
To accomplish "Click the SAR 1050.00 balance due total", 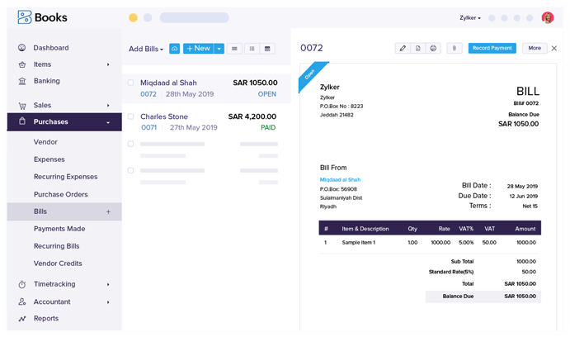I will tap(520, 297).
